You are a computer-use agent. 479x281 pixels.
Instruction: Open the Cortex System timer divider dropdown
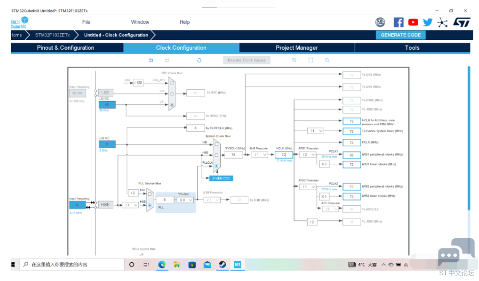point(315,131)
